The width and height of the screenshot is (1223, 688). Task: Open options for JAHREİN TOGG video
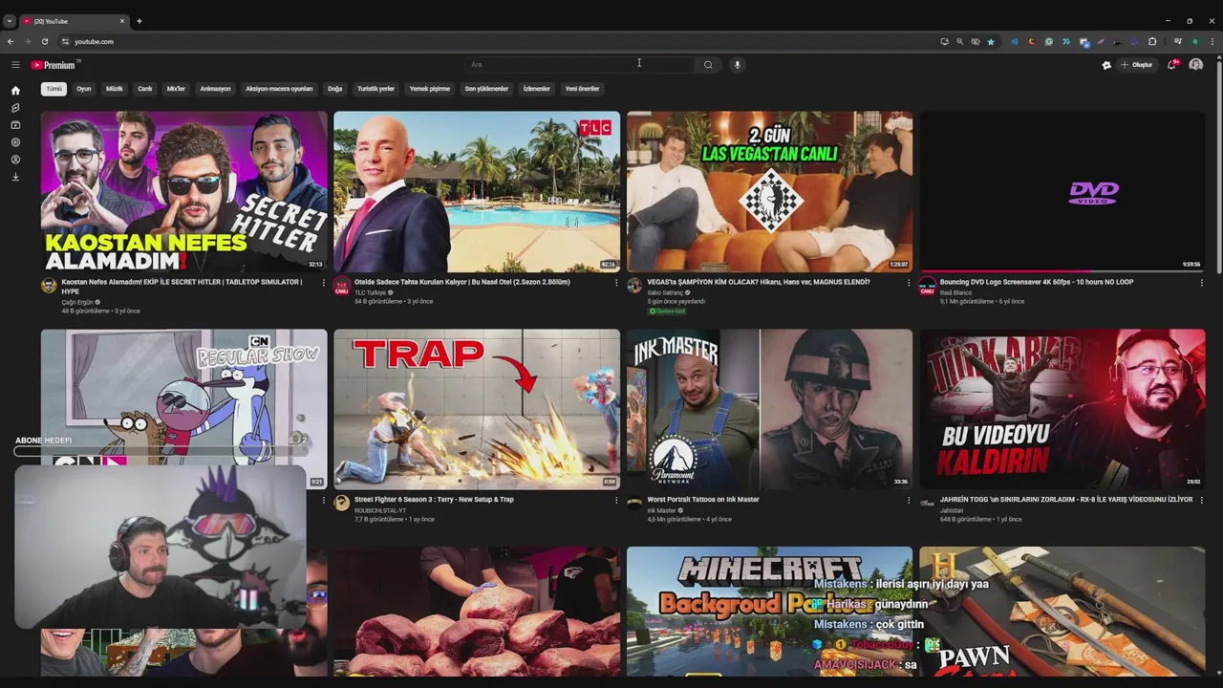(1201, 500)
